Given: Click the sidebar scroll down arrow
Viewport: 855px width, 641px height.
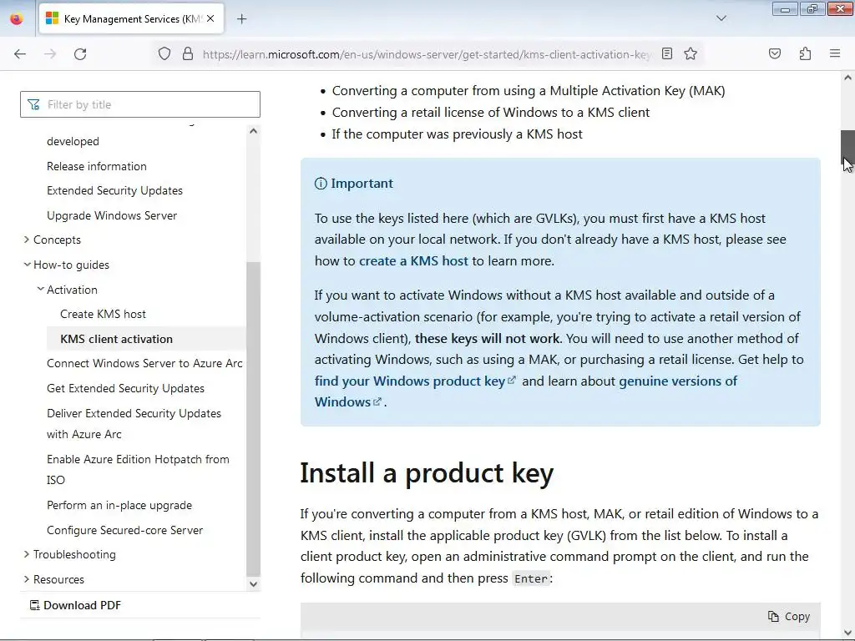Looking at the screenshot, I should click(x=253, y=583).
